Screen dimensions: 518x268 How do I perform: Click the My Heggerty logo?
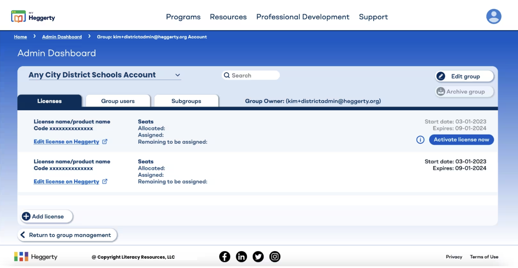pyautogui.click(x=33, y=17)
